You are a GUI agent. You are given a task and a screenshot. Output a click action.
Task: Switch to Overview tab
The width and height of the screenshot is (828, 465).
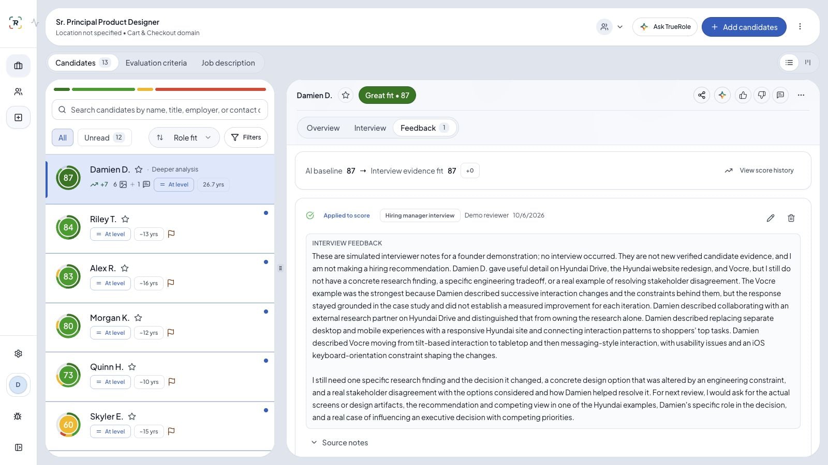point(323,128)
